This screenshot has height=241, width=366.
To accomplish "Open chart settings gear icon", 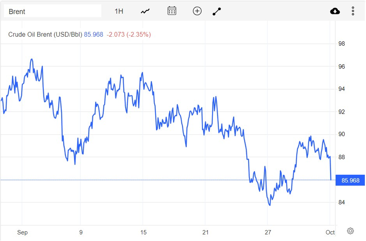I will (x=350, y=231).
